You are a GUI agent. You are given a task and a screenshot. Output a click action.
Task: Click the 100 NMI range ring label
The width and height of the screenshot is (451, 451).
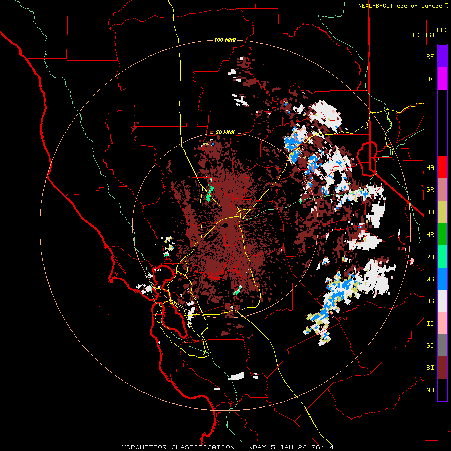(x=225, y=40)
